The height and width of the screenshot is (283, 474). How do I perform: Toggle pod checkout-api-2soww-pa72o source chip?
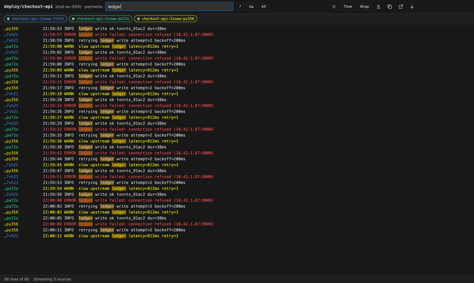click(100, 19)
